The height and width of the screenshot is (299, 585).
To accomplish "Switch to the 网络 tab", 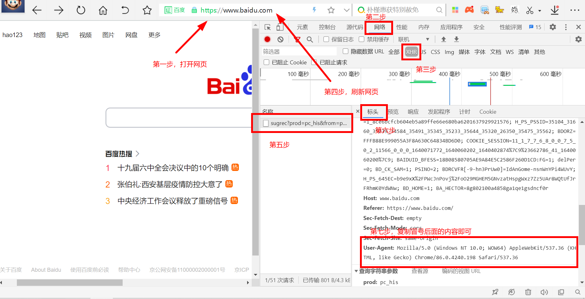I will [x=380, y=27].
